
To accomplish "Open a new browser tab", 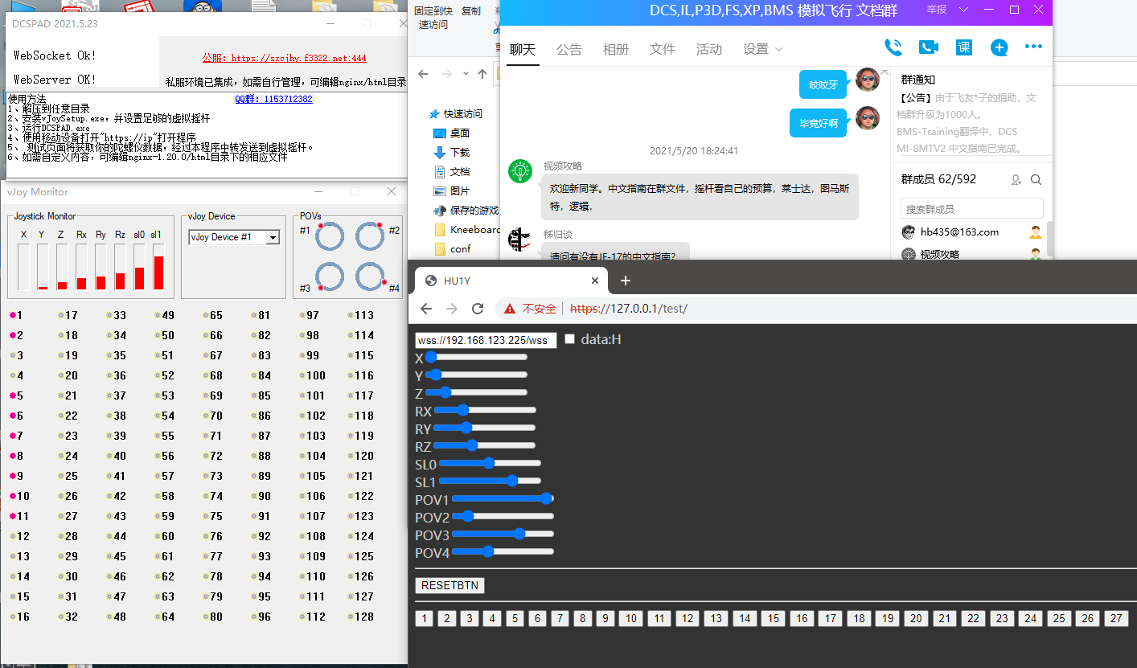I will [x=626, y=281].
